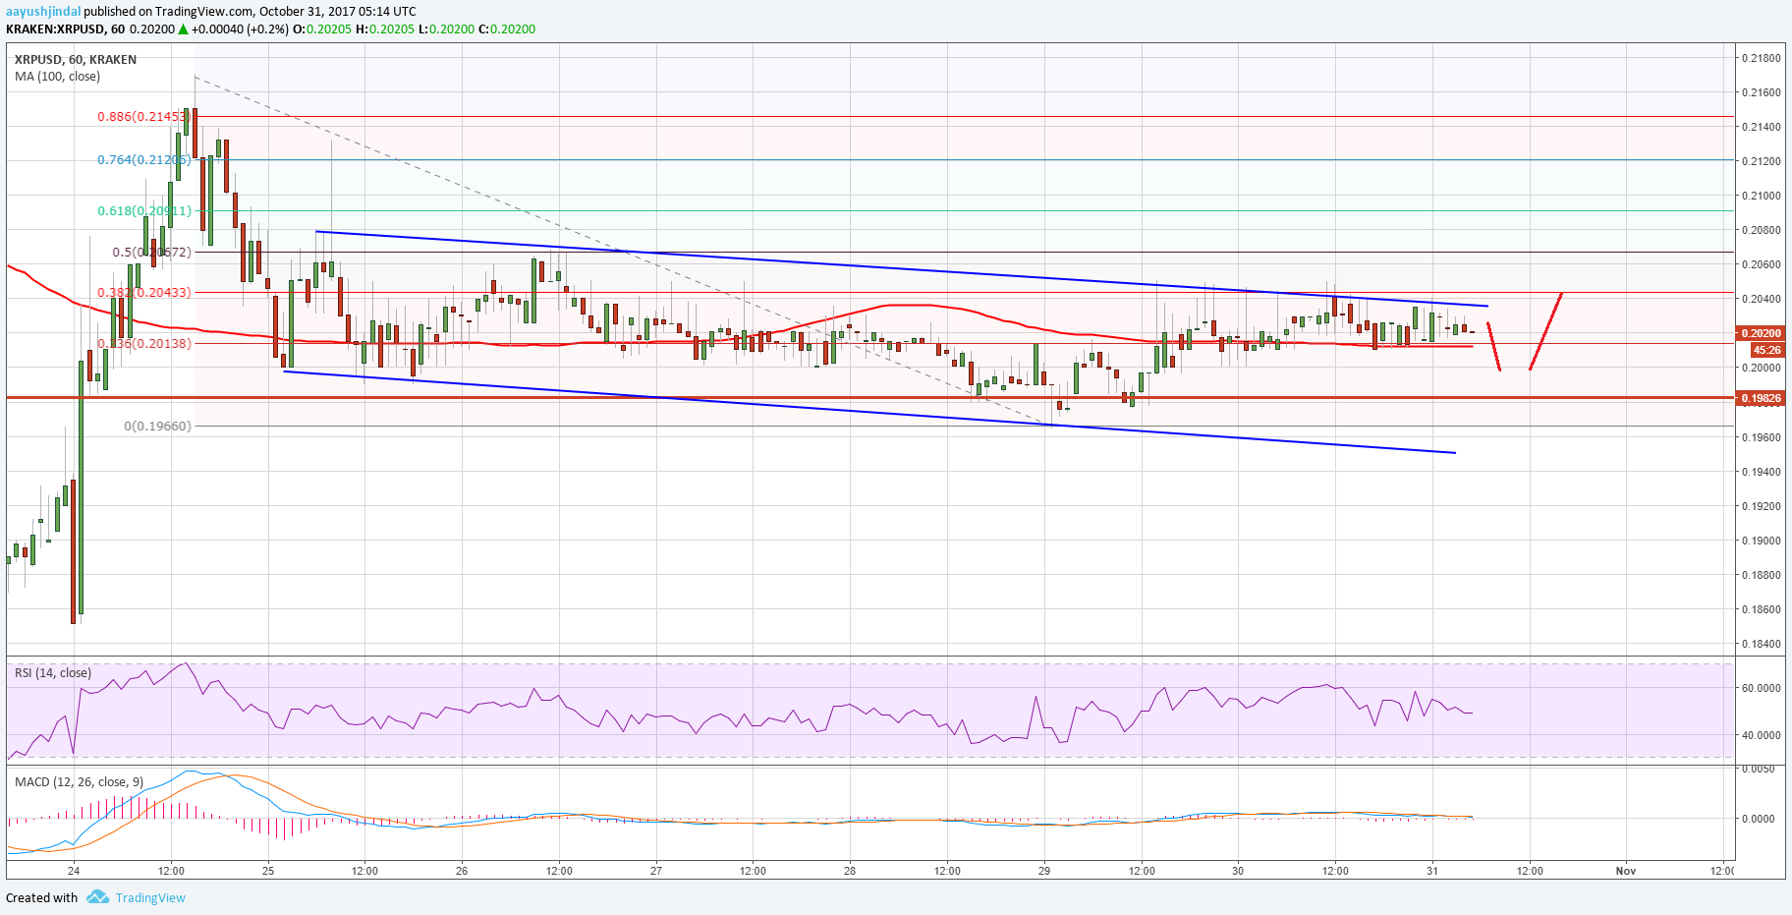Select the RSI (14, close) indicator label
The height and width of the screenshot is (915, 1792).
[53, 673]
